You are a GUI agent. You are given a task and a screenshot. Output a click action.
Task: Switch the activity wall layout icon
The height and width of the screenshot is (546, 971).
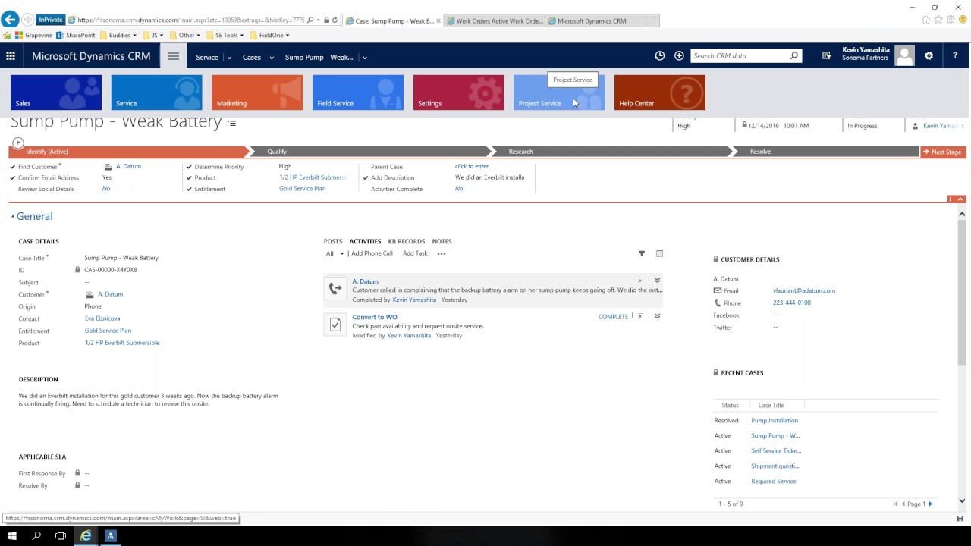coord(659,253)
